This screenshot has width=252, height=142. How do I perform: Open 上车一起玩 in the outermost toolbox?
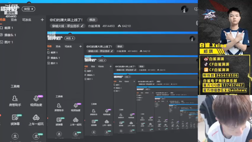[x=36, y=120]
